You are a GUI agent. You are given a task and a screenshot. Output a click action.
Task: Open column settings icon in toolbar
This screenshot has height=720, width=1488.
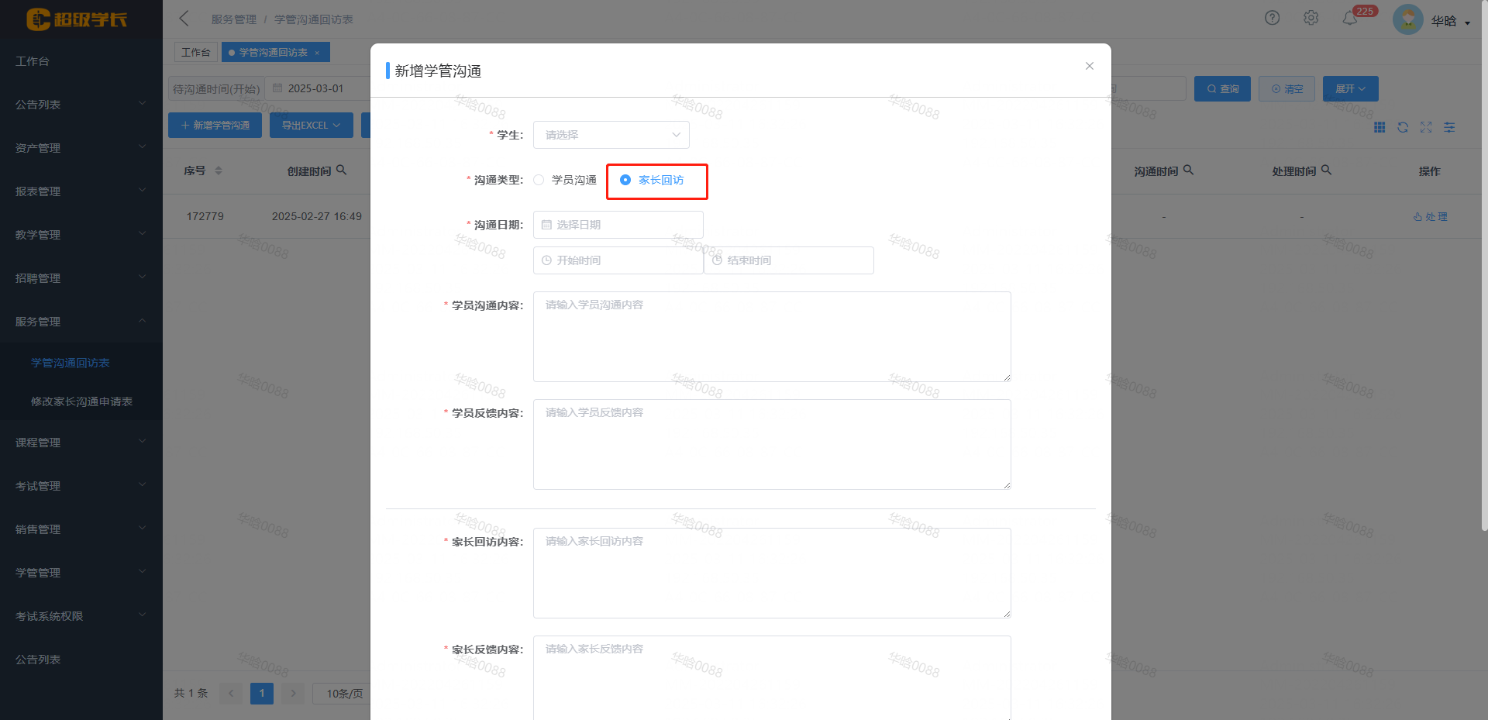point(1449,127)
